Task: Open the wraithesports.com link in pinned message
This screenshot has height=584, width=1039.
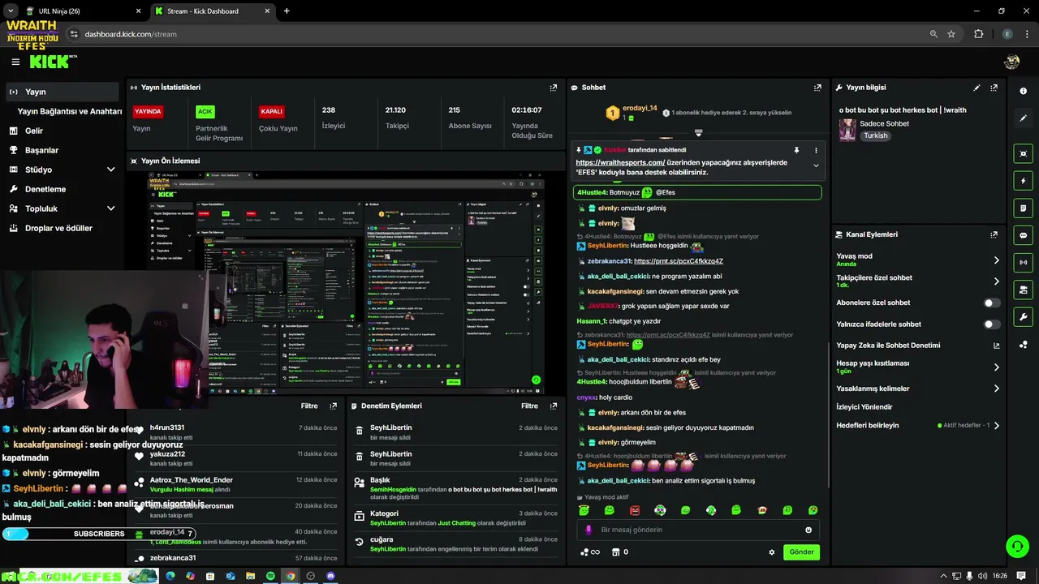Action: 620,162
